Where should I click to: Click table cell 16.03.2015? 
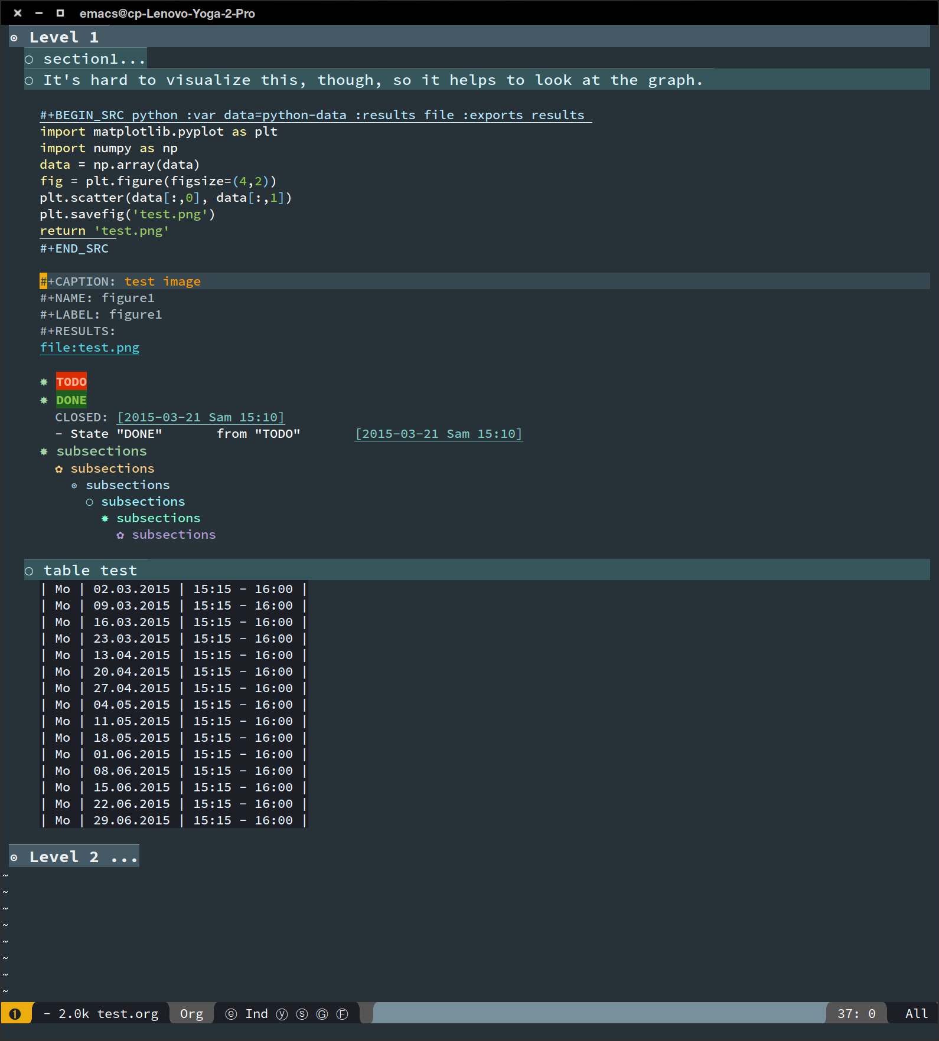point(132,622)
